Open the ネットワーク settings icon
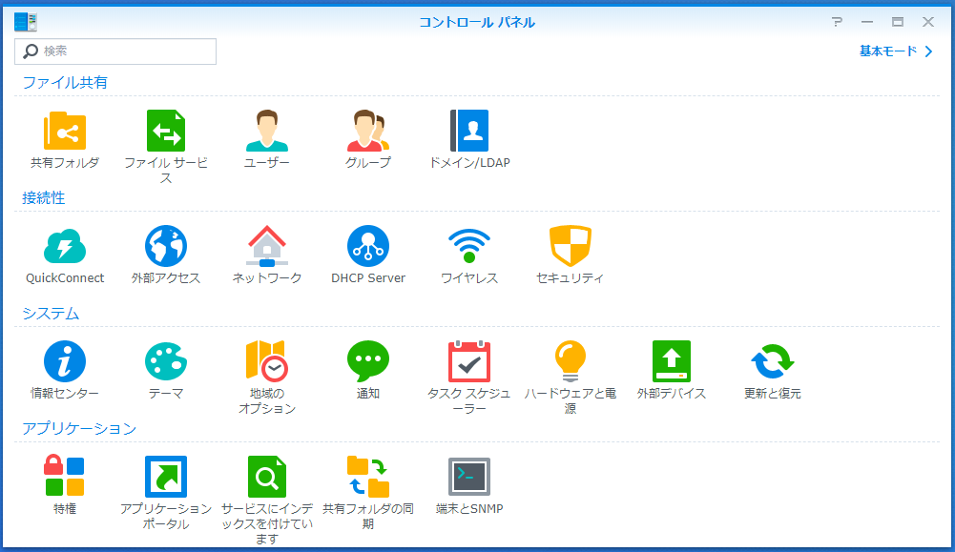Viewport: 955px width, 552px height. pyautogui.click(x=267, y=248)
